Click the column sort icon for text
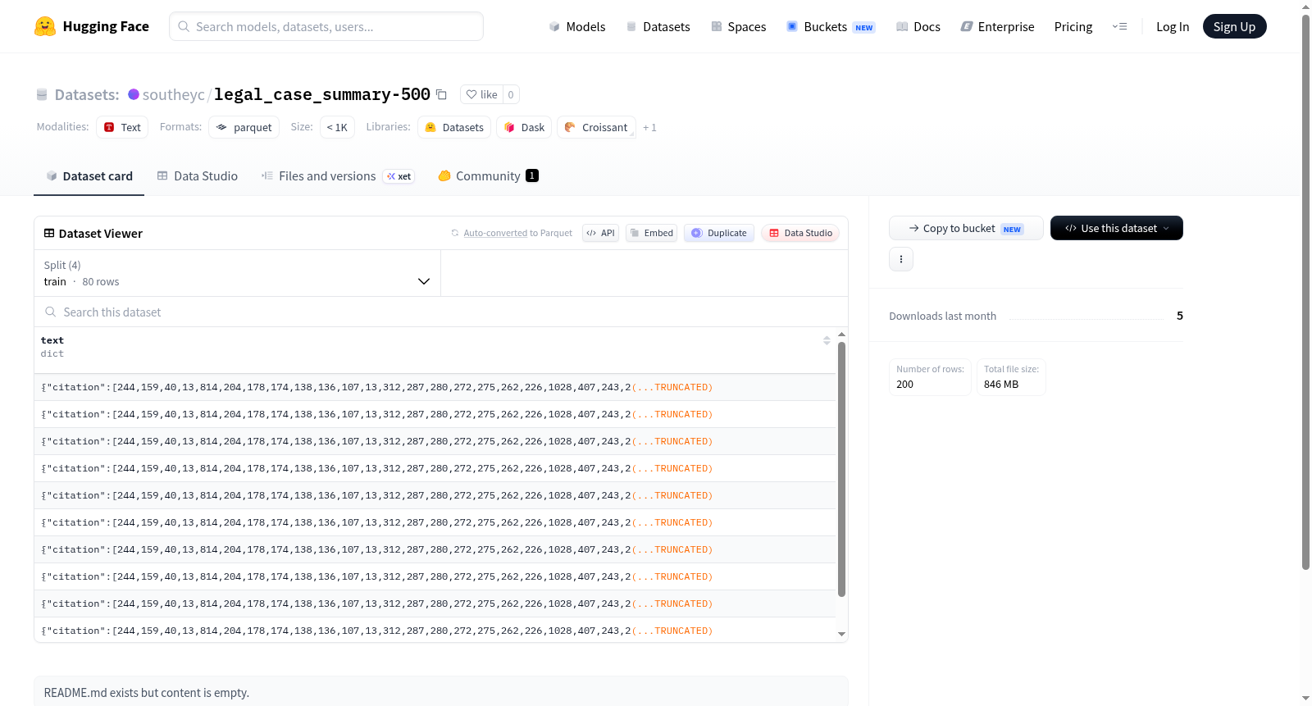This screenshot has width=1312, height=706. point(827,340)
